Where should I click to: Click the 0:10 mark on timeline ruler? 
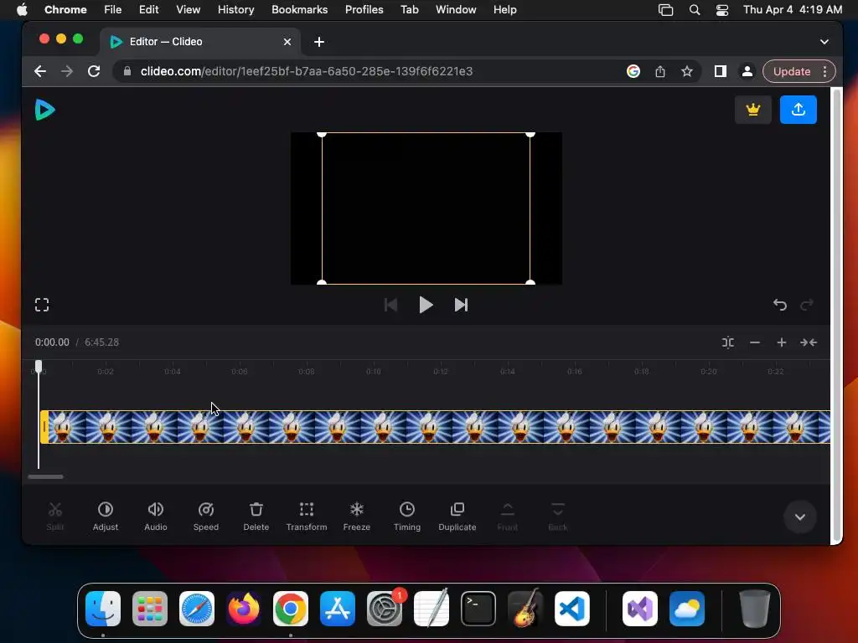[x=374, y=371]
